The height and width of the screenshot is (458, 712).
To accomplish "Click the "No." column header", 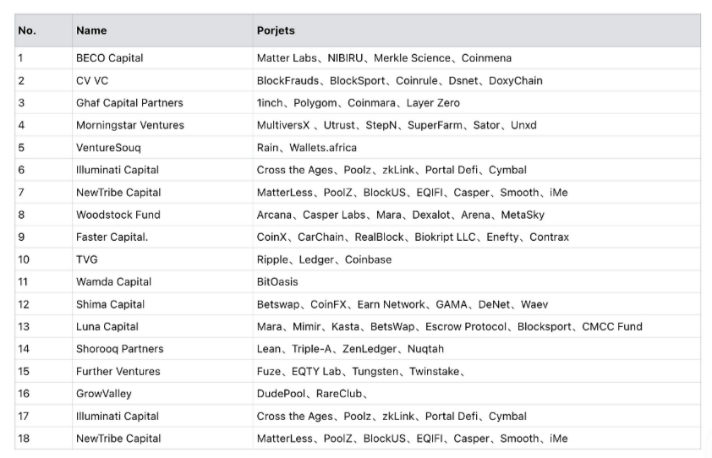I will [27, 30].
